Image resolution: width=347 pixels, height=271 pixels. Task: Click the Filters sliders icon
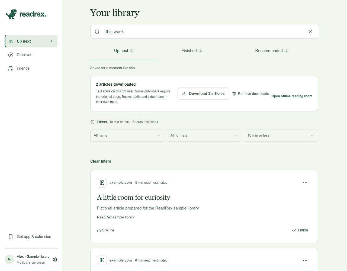pyautogui.click(x=92, y=122)
